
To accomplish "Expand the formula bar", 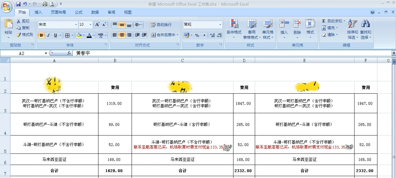I will coord(394,53).
